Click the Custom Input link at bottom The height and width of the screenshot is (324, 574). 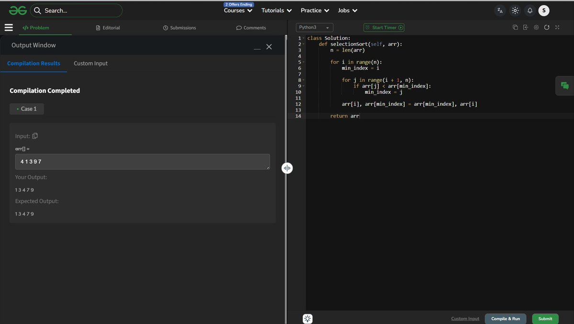tap(465, 319)
